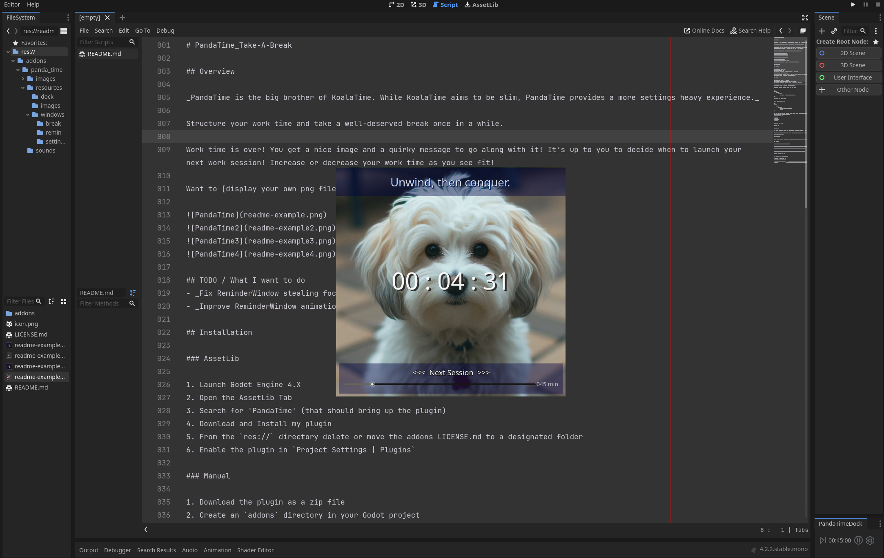Toggle distraction free mode icon
The height and width of the screenshot is (558, 884).
click(x=805, y=18)
